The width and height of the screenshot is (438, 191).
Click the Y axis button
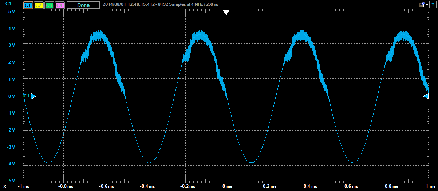click(x=433, y=5)
